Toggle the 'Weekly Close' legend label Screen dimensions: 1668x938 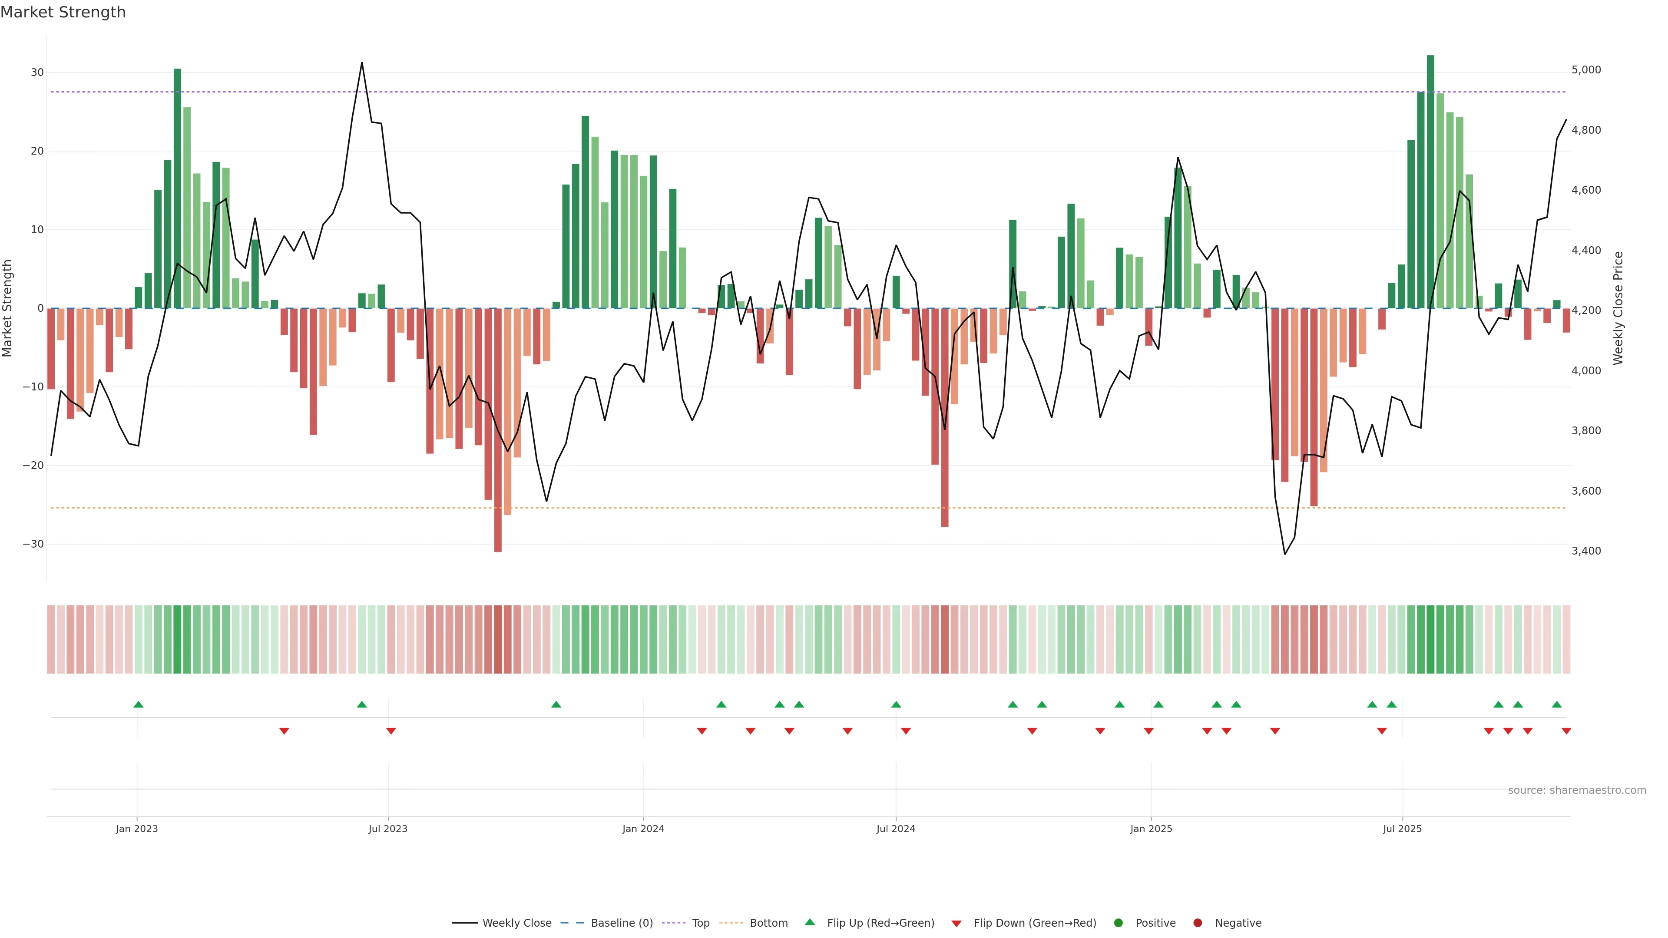click(x=517, y=923)
